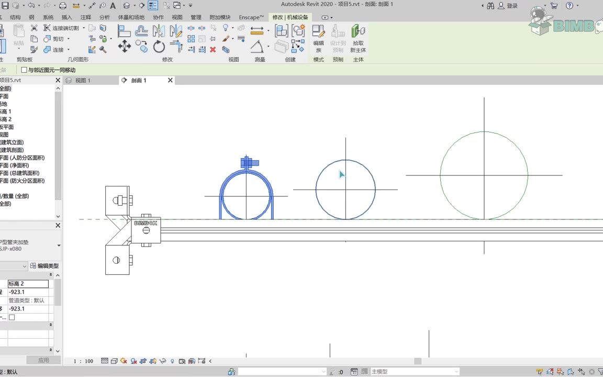Open the pipe clamp type selector dropdown
Image resolution: width=603 pixels, height=377 pixels.
(x=59, y=246)
